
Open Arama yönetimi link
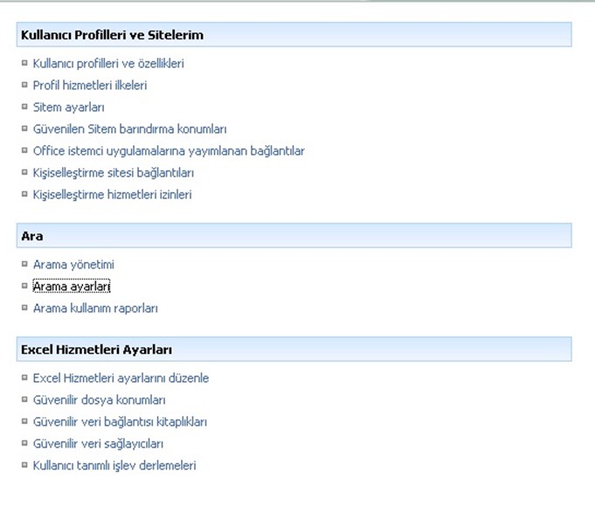coord(73,265)
